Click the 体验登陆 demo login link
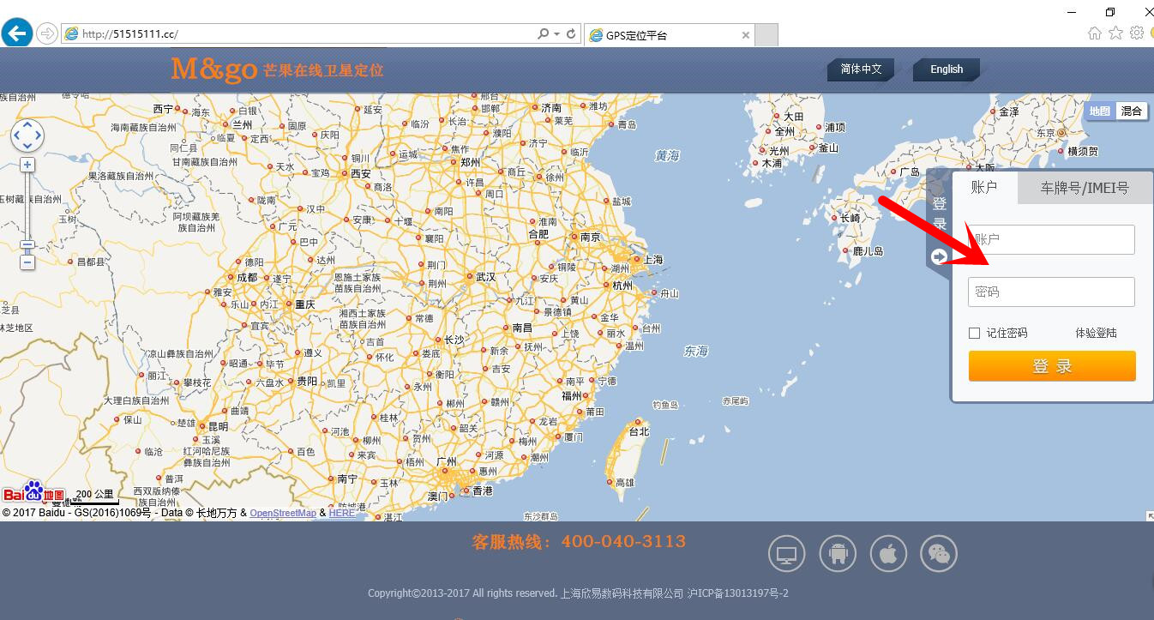The image size is (1154, 620). [1097, 333]
